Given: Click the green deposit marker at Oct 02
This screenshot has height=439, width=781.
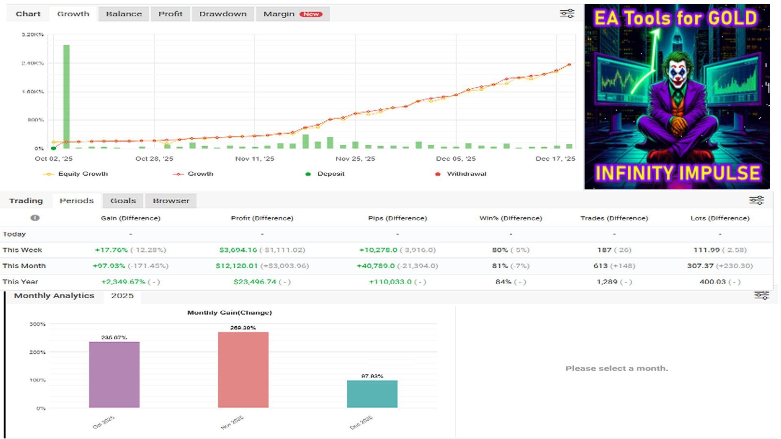Looking at the screenshot, I should 53,148.
